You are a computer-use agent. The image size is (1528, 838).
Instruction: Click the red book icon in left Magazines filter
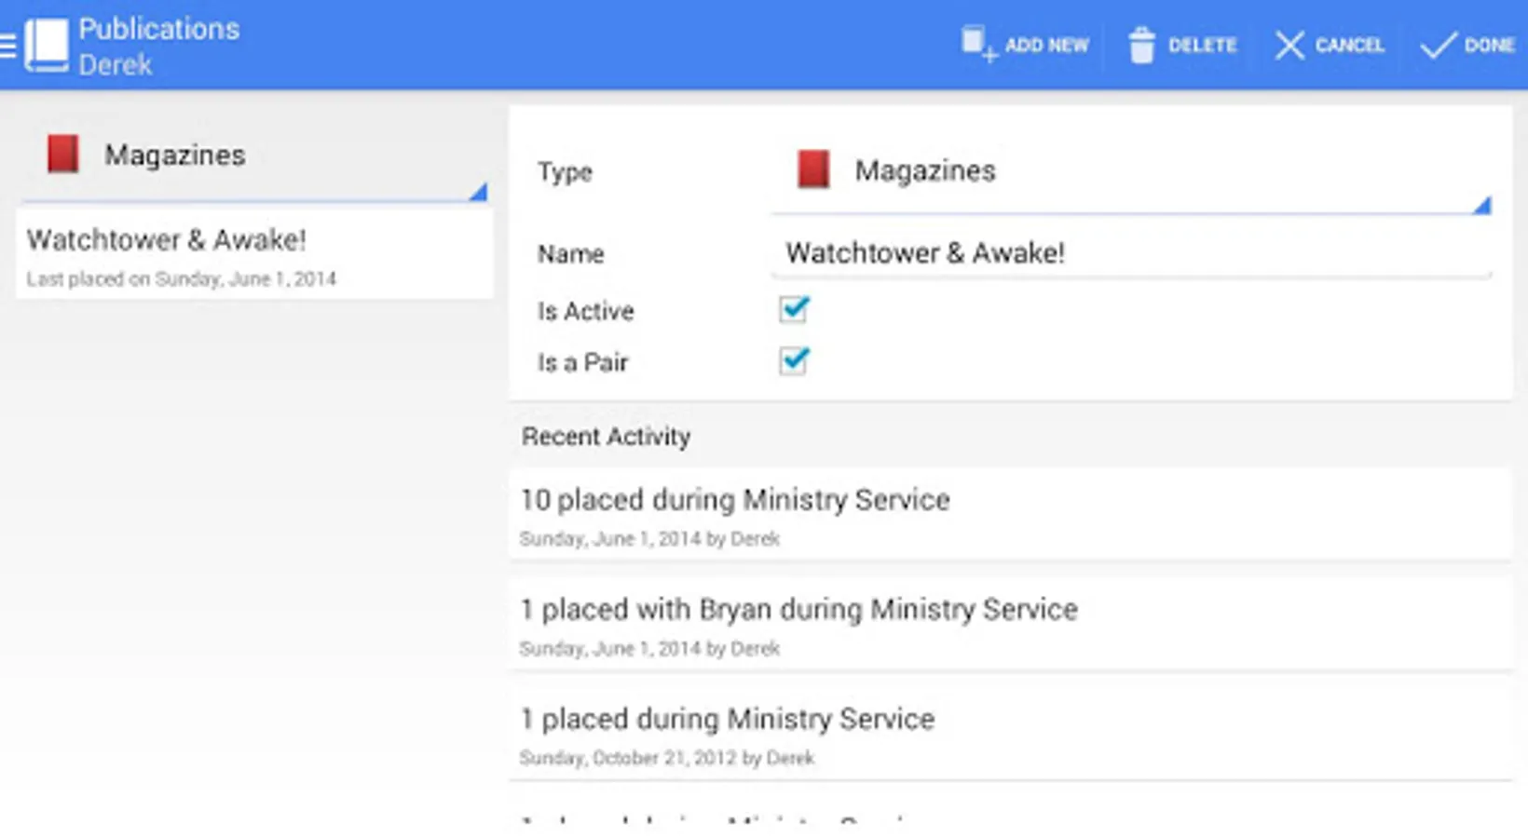[x=63, y=155]
